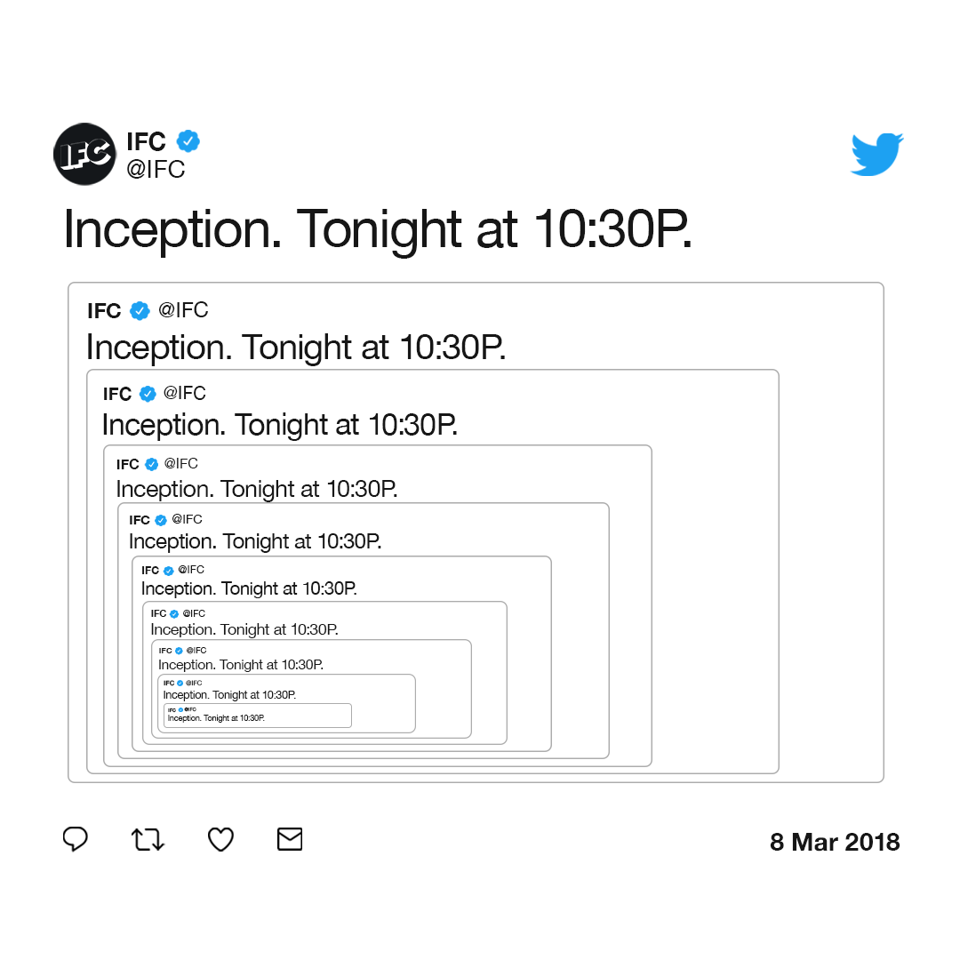Click the @IFC handle in the first quoted tweet
This screenshot has height=960, width=960.
183,310
